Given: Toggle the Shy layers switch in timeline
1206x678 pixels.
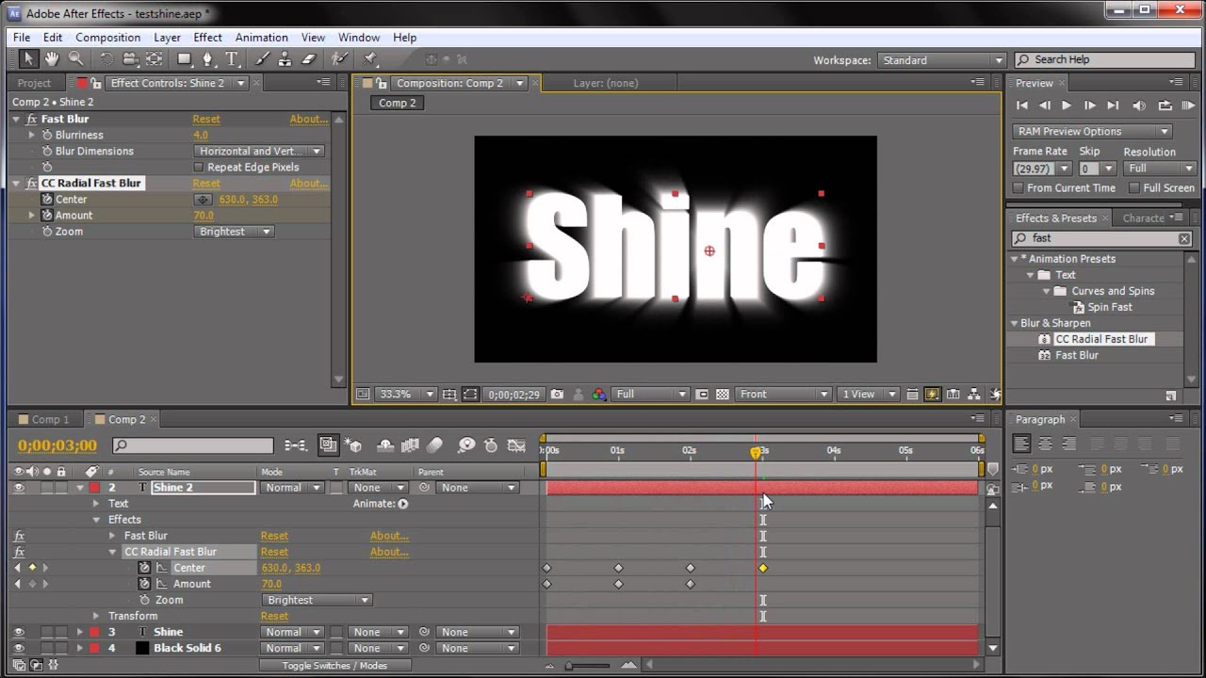Looking at the screenshot, I should (x=384, y=445).
